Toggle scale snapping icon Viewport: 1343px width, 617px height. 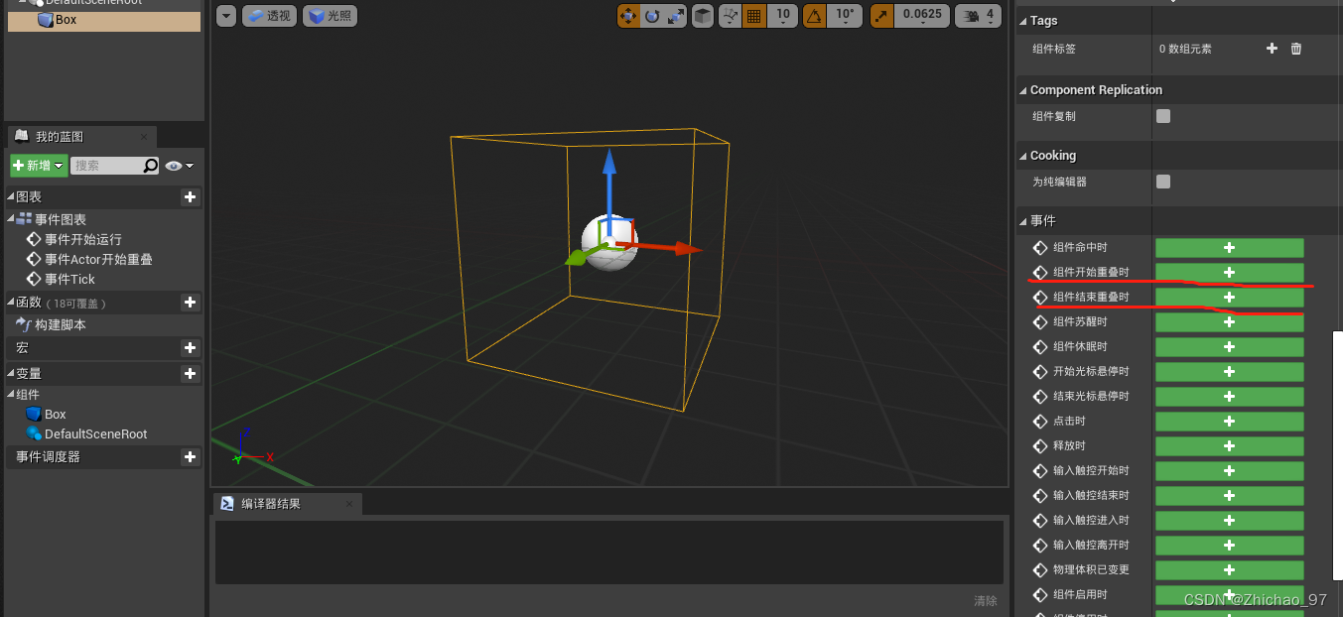tap(881, 16)
